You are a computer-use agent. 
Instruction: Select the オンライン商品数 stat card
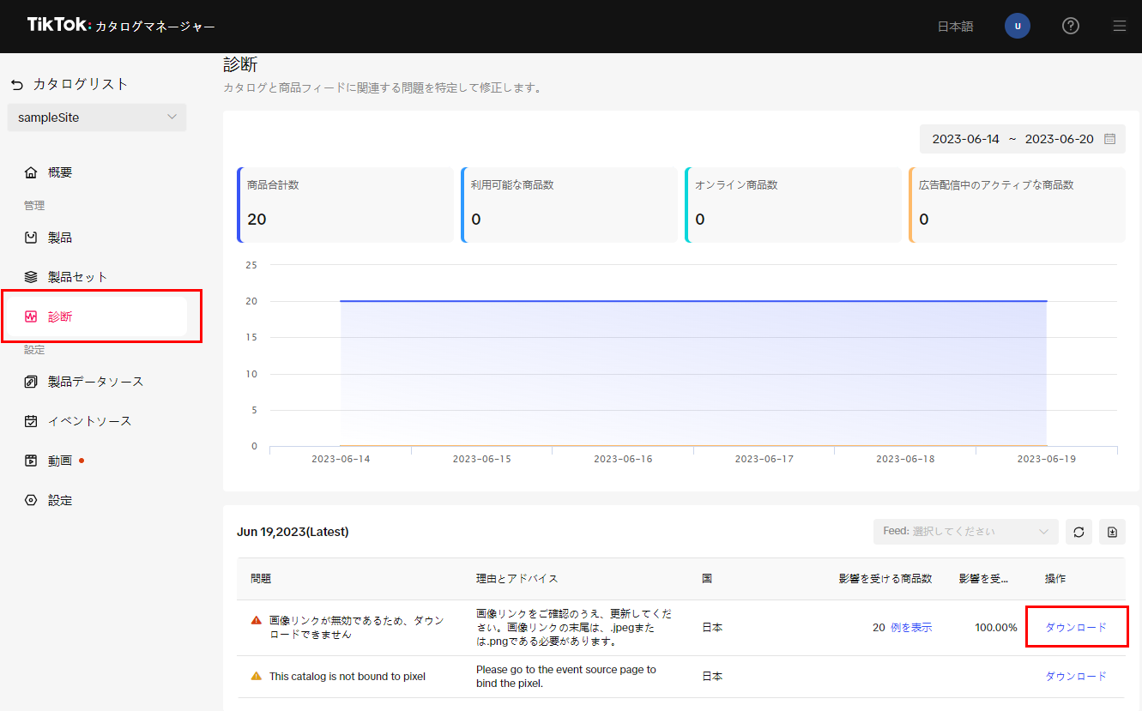[793, 205]
